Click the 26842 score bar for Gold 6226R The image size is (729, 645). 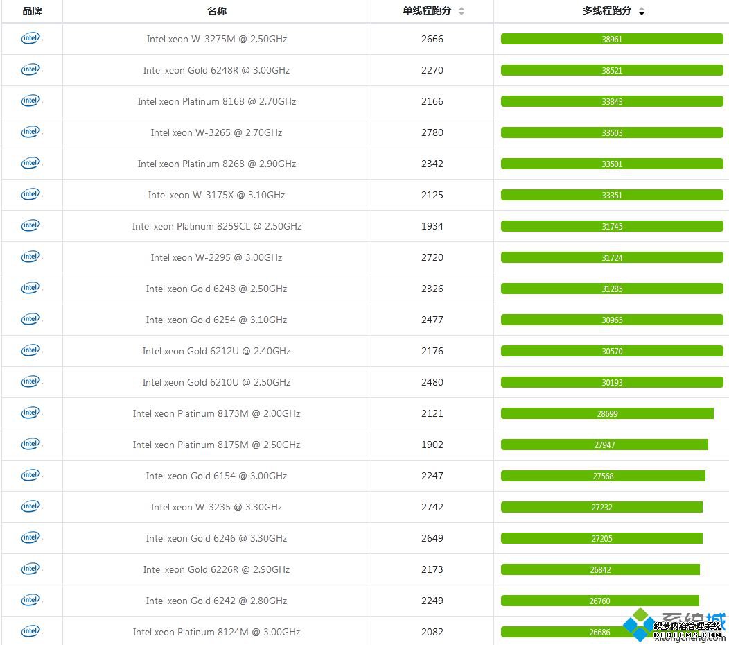pyautogui.click(x=600, y=569)
